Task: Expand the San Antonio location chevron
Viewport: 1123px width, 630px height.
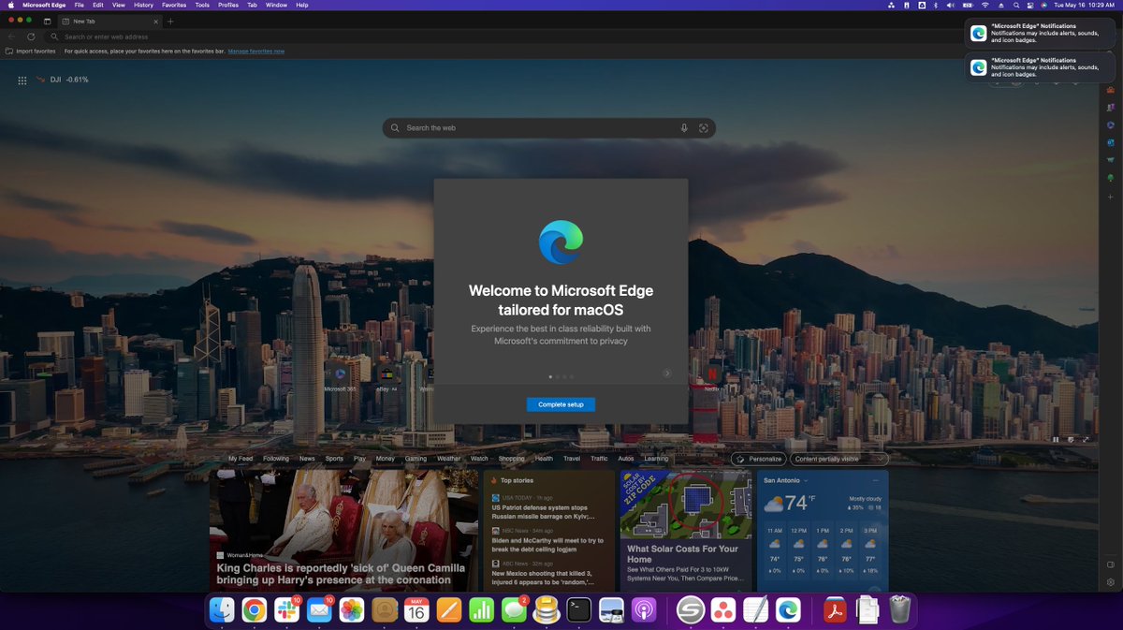Action: [x=806, y=480]
